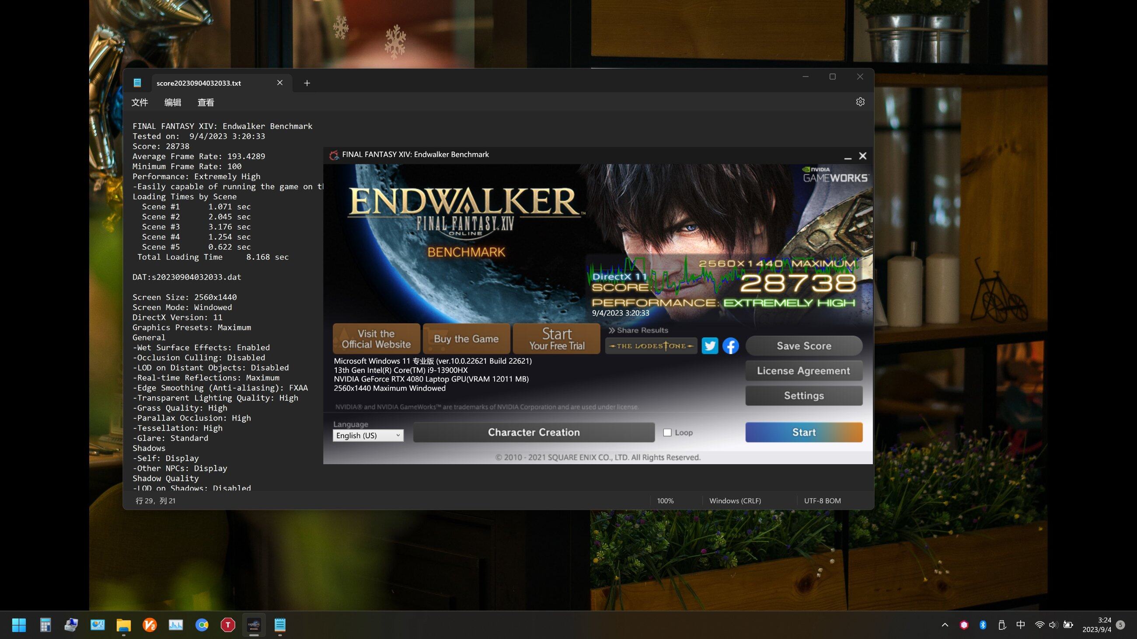This screenshot has width=1137, height=639.
Task: Start the benchmark
Action: (804, 432)
